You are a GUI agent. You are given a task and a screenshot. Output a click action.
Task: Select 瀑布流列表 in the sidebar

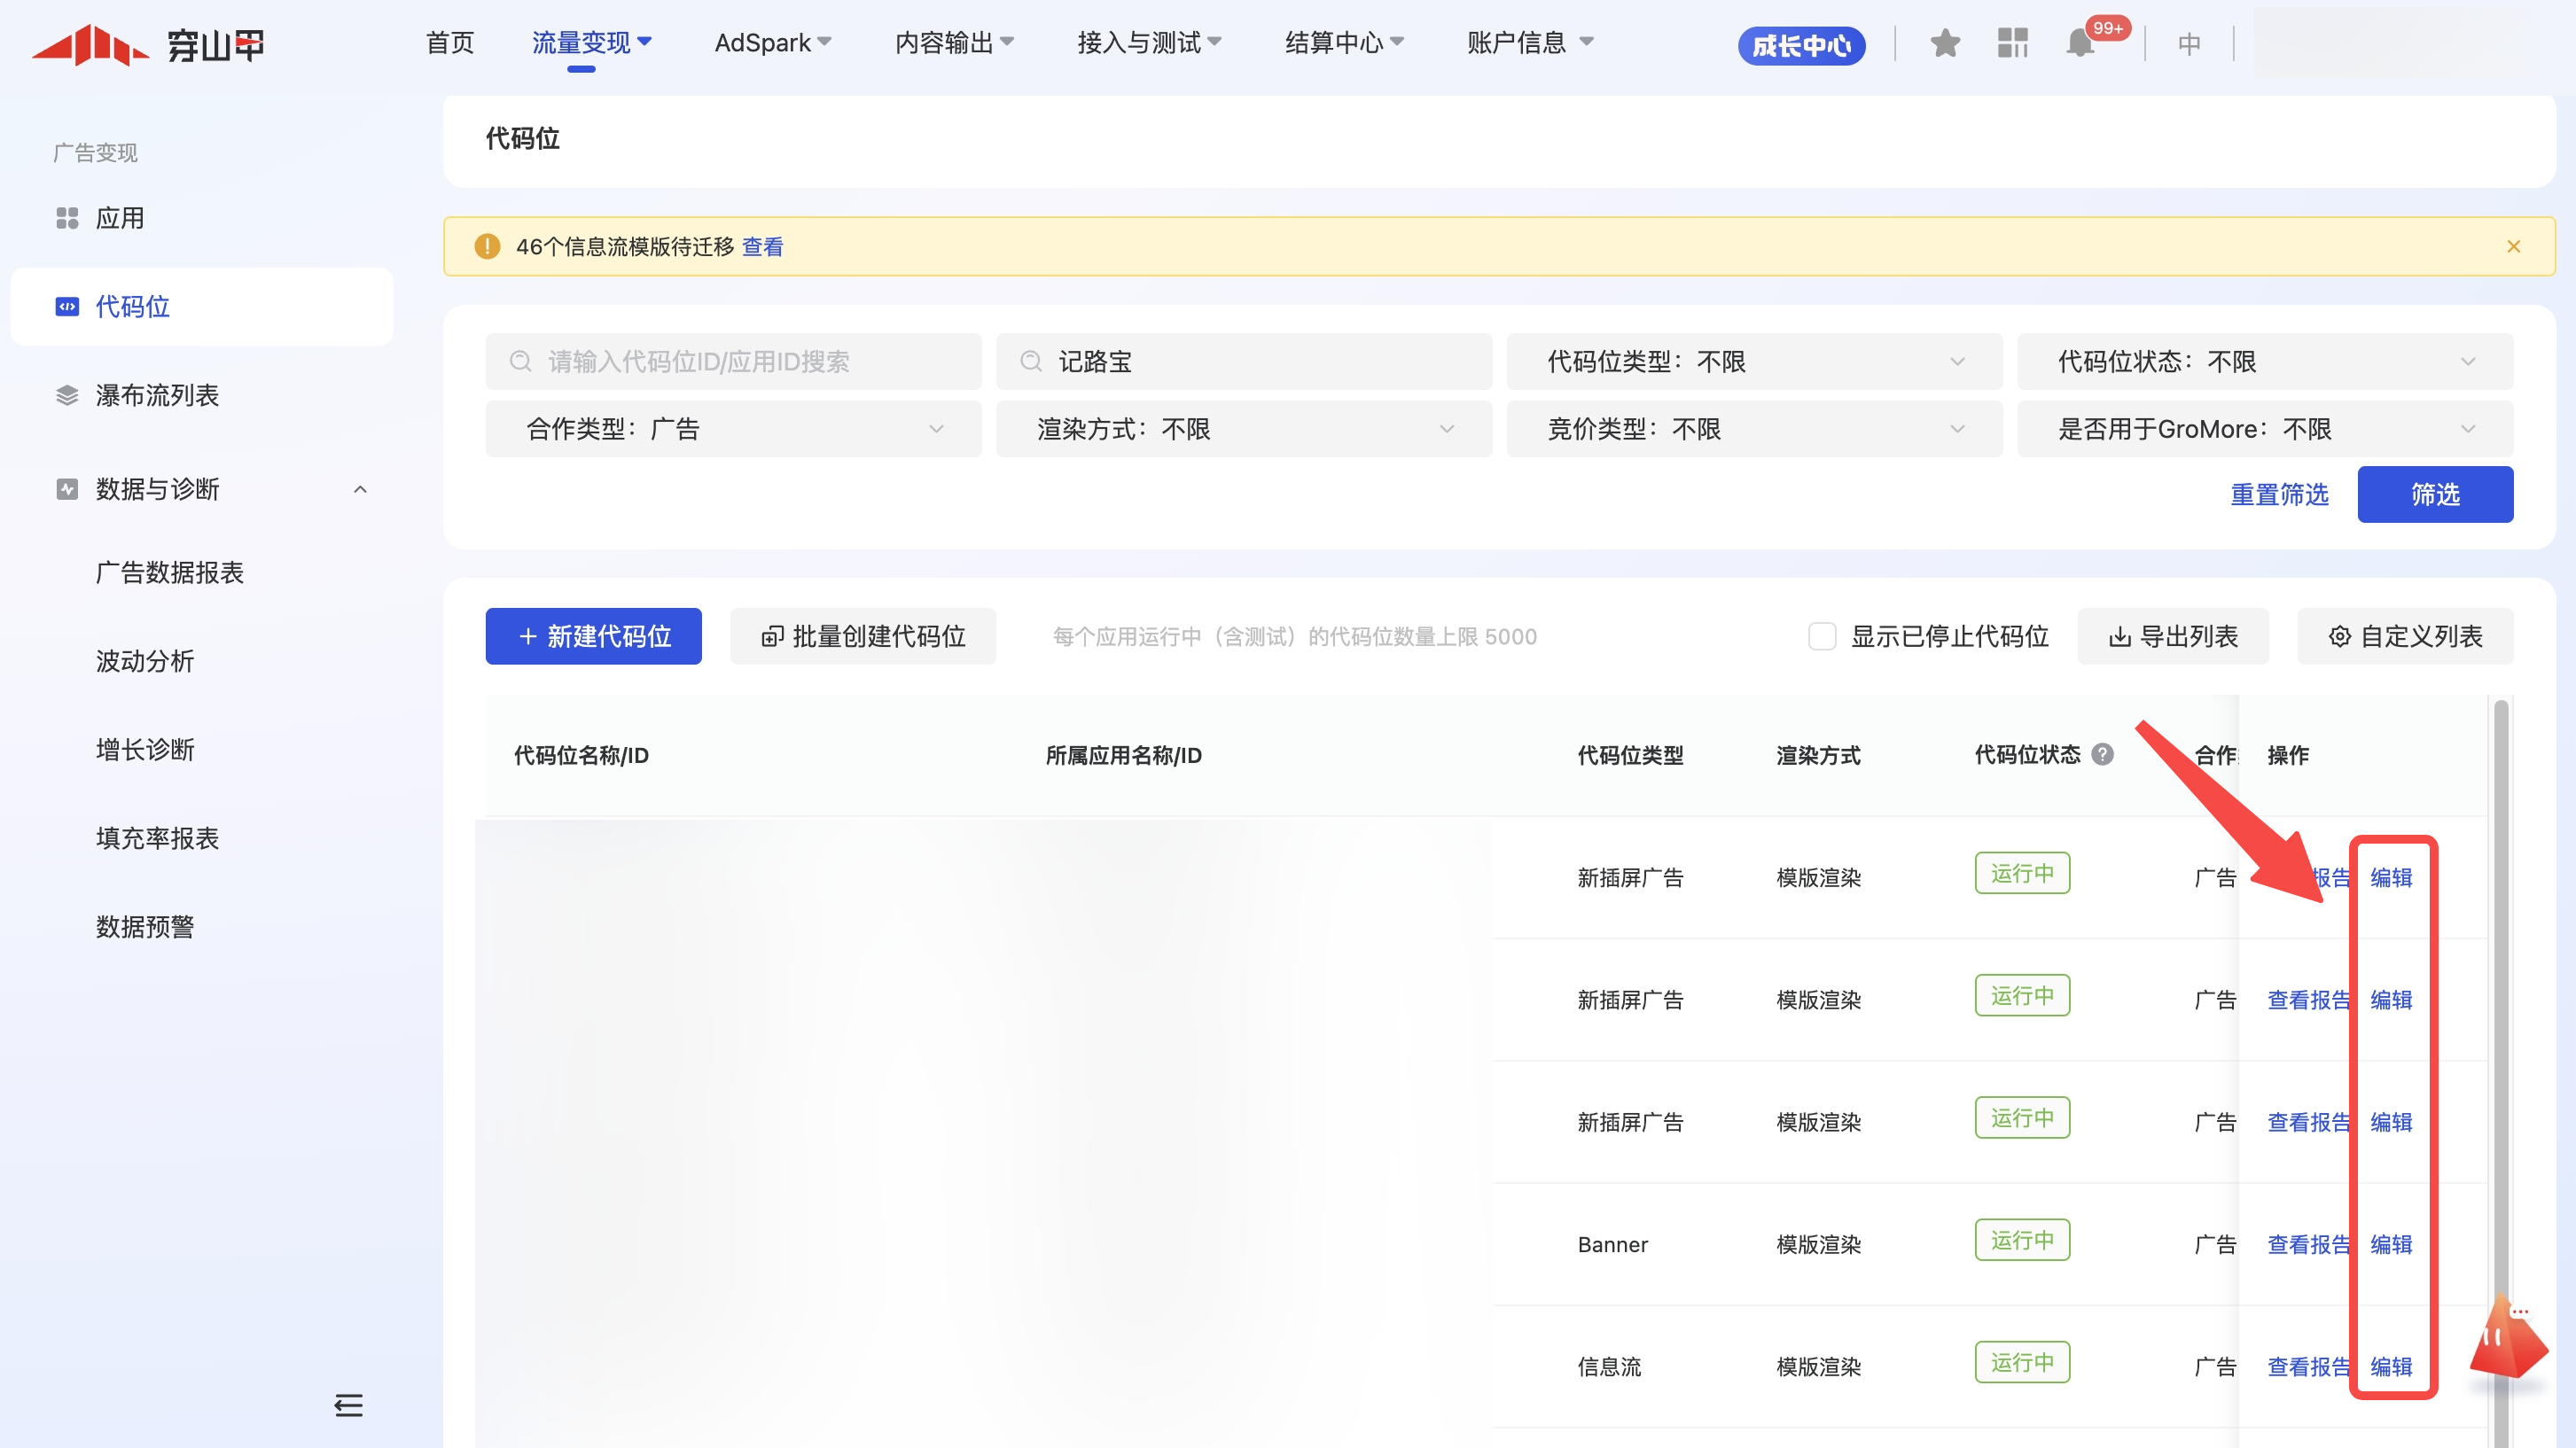pyautogui.click(x=157, y=395)
